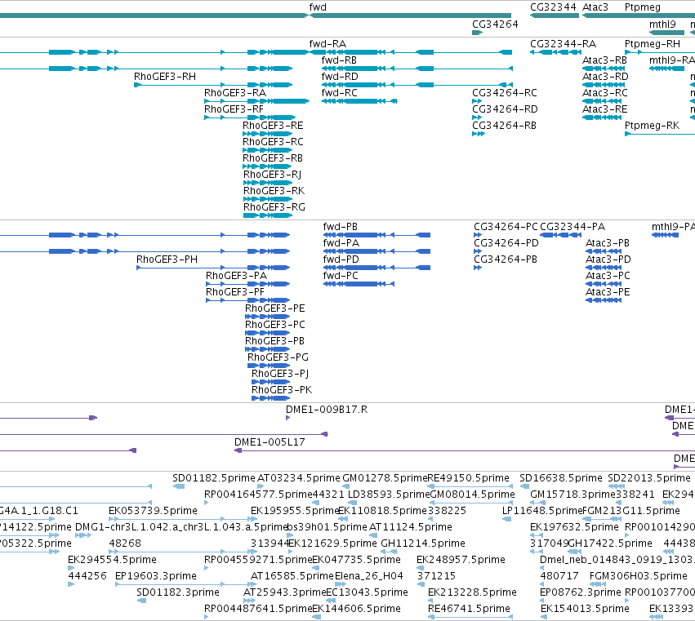695x621 pixels.
Task: Click Atac3-PB protein
Action: pos(608,243)
